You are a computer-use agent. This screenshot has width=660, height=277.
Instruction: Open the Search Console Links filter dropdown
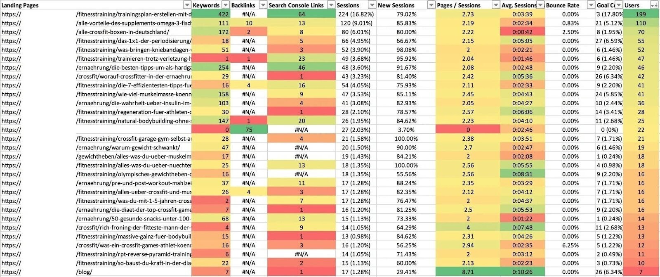331,5
